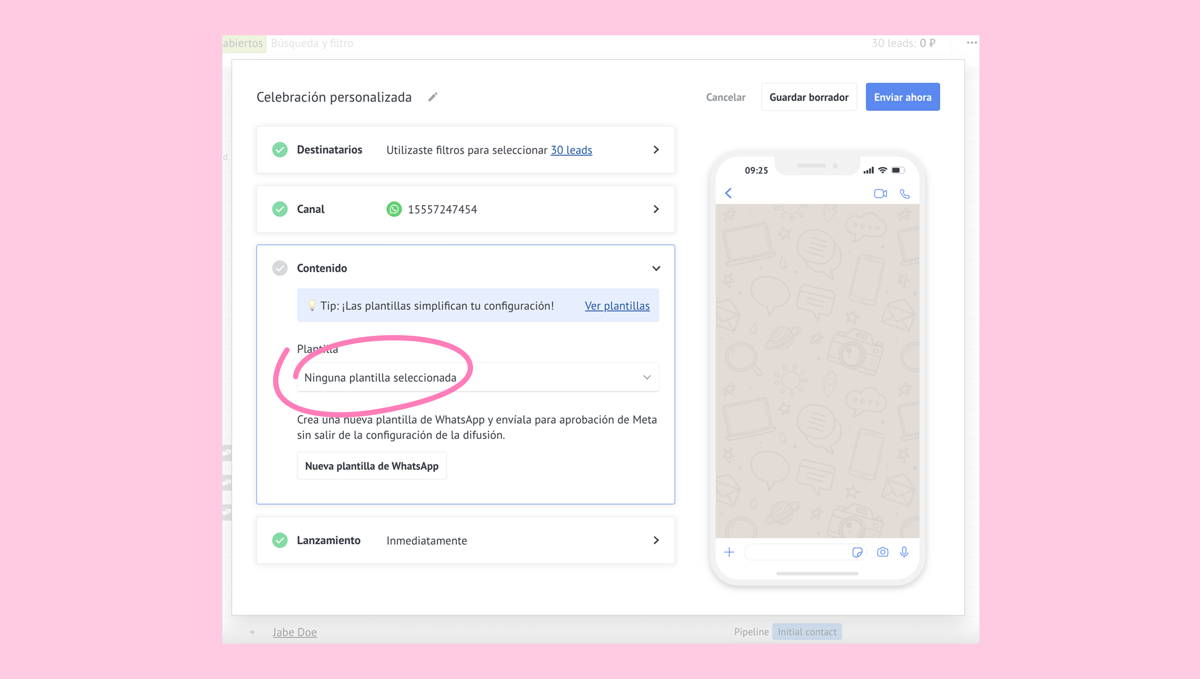Viewport: 1200px width, 679px height.
Task: Send the broadcast with Enviar ahora
Action: point(902,97)
